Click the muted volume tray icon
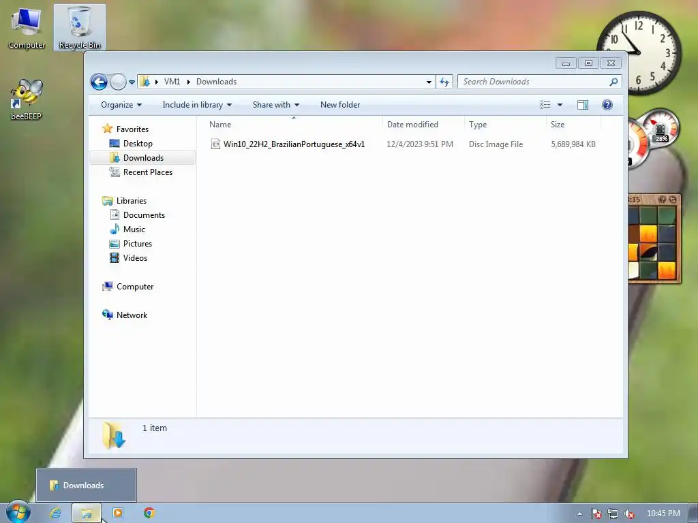 coord(629,513)
